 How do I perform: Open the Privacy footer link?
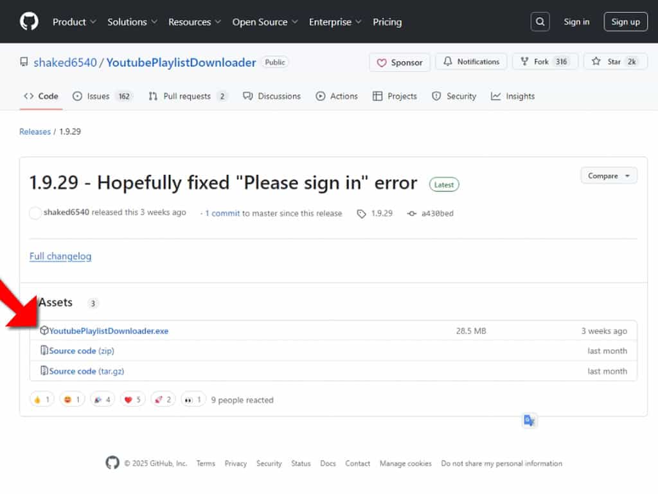coord(235,463)
